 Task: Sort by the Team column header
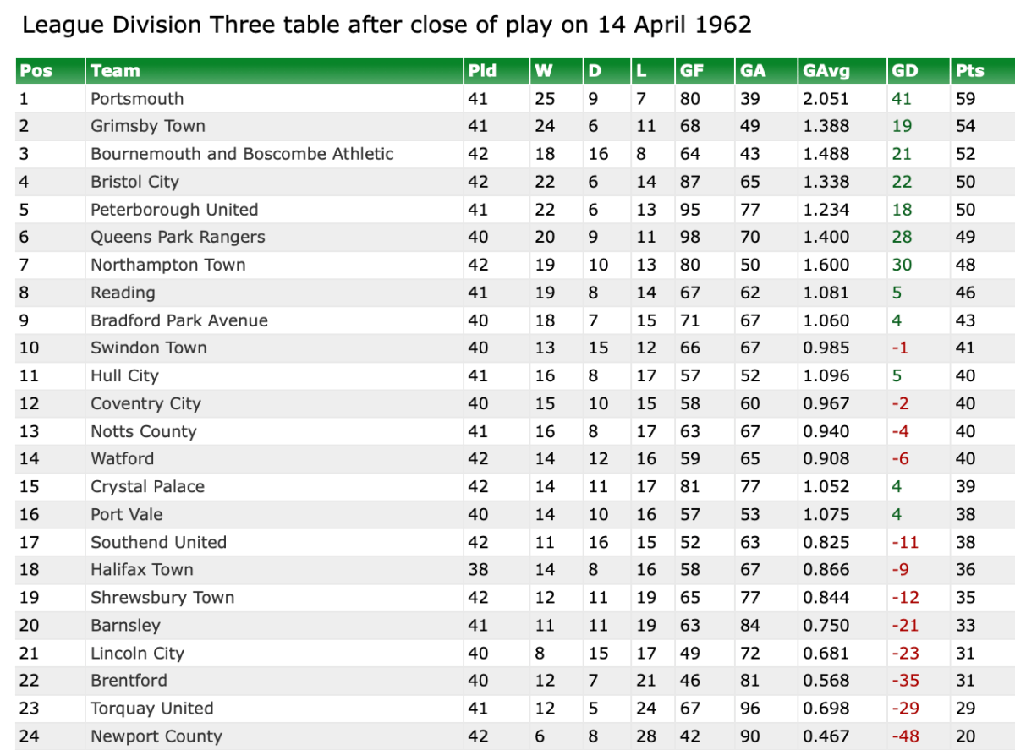[115, 71]
